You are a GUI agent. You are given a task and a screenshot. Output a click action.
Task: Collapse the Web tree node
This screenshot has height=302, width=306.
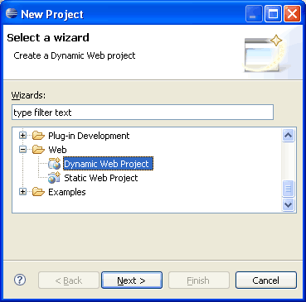[x=22, y=150]
